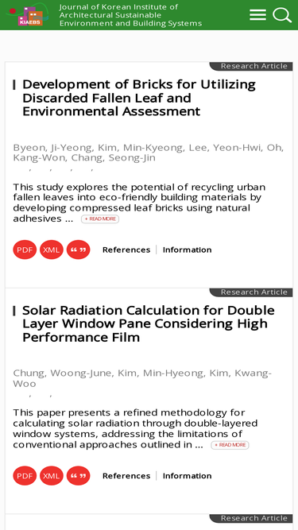Open References for the bricks article

[x=126, y=250]
